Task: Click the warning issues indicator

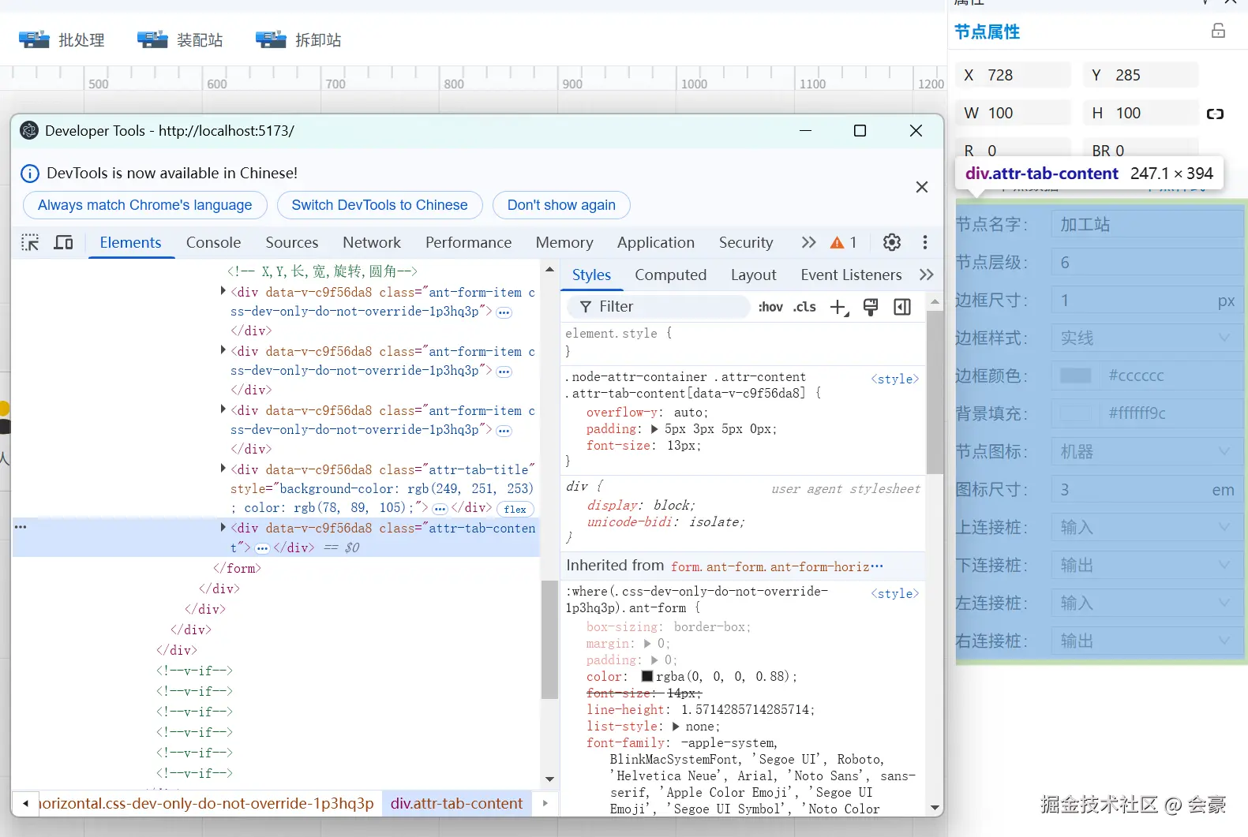Action: [843, 242]
